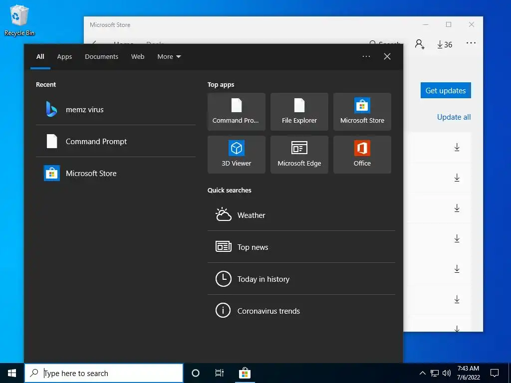Open Cortana from the taskbar

coord(196,373)
